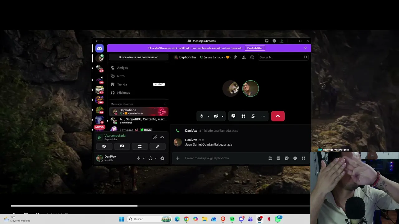Open the server with 185 notifications
This screenshot has width=399, height=224.
coord(99,100)
